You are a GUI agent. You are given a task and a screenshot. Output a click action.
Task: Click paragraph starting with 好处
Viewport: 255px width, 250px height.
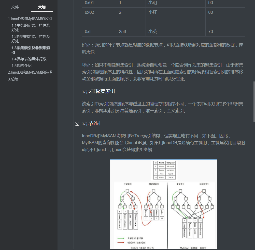click(163, 48)
